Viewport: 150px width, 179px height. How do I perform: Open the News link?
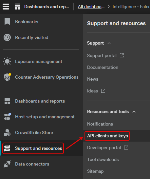93,79
